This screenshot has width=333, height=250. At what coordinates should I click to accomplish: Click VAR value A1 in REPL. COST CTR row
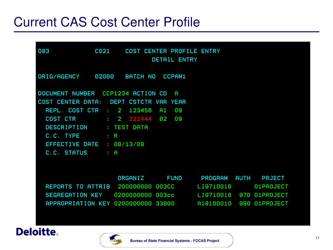pyautogui.click(x=163, y=110)
